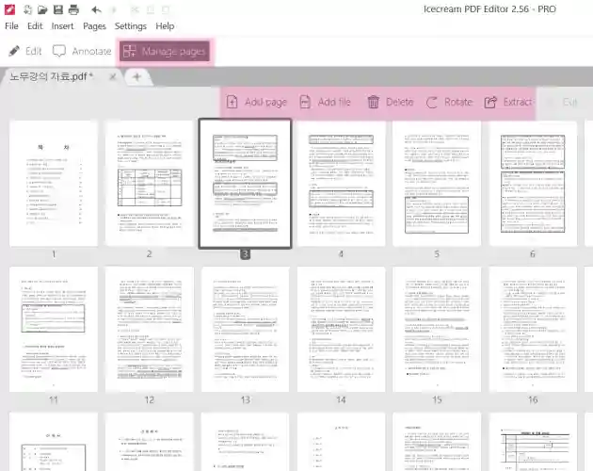Click the greyed-out Cut button in the page toolbar
The image size is (593, 471).
562,103
